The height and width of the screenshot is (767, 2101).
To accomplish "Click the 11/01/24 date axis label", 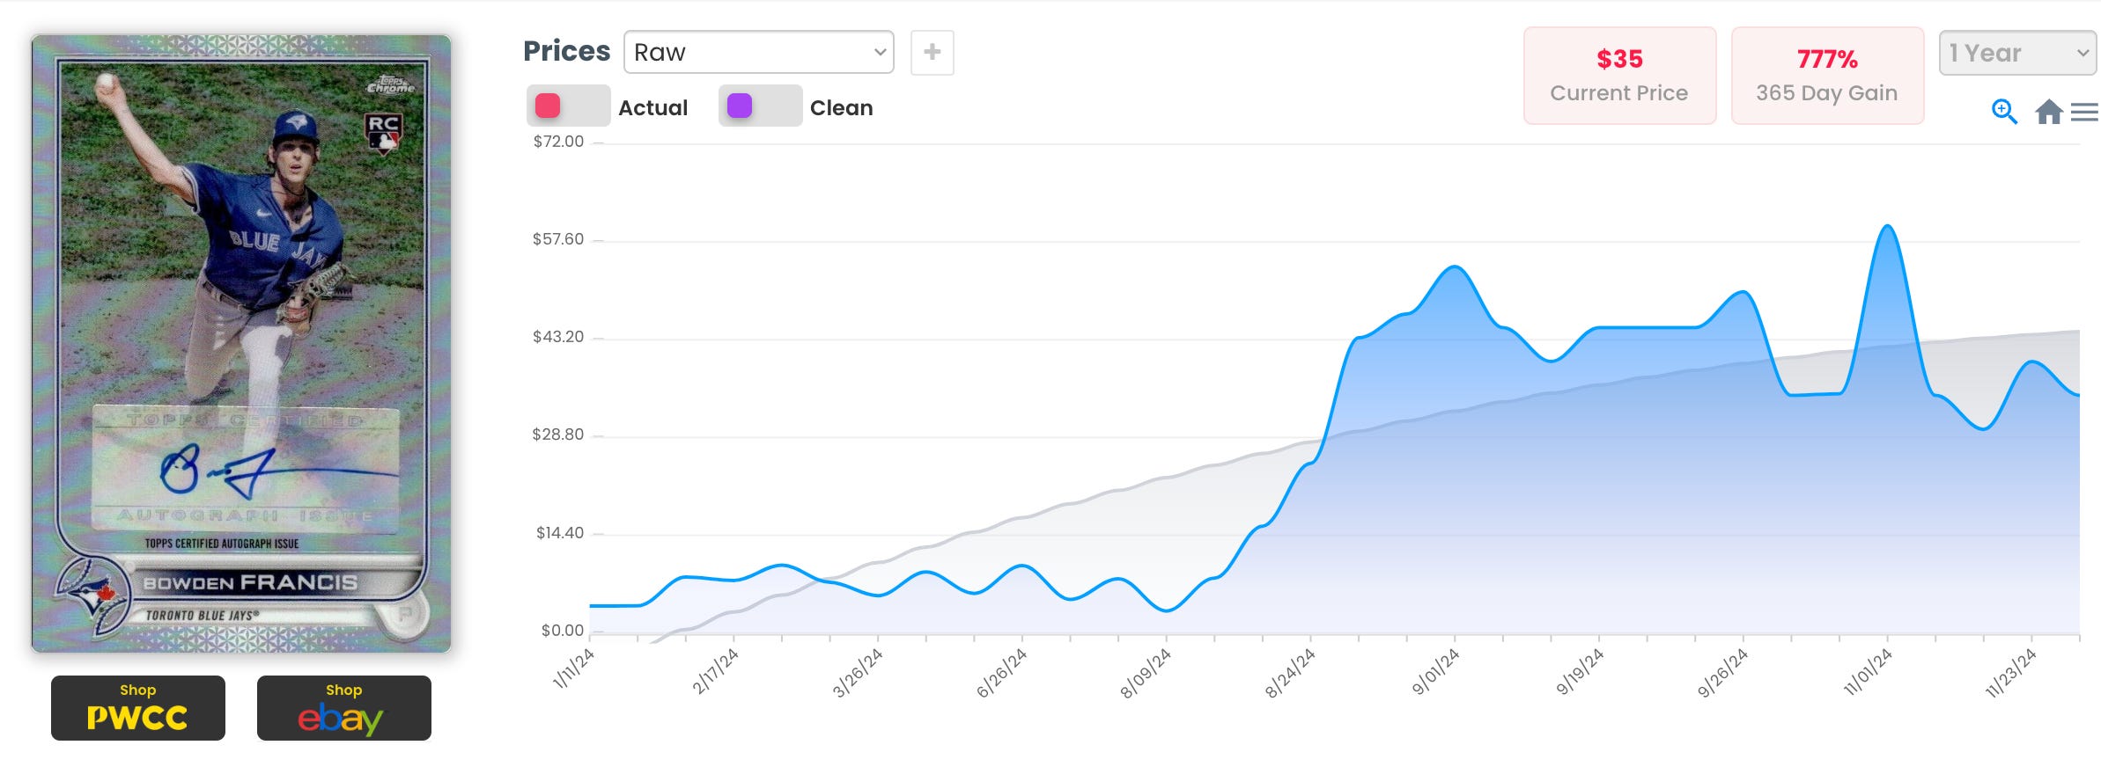I will 1868,673.
